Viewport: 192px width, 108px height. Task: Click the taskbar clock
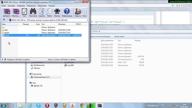coord(185,106)
